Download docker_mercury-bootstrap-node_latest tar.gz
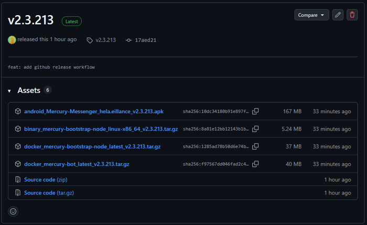 pyautogui.click(x=92, y=146)
